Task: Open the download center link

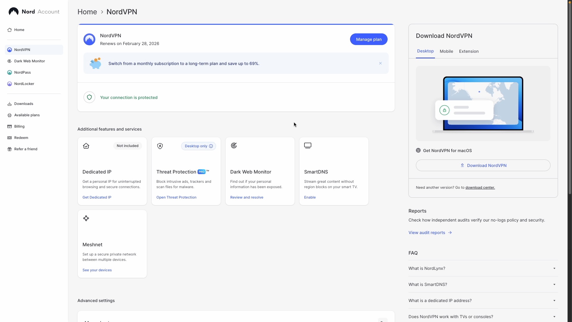Action: point(480,188)
